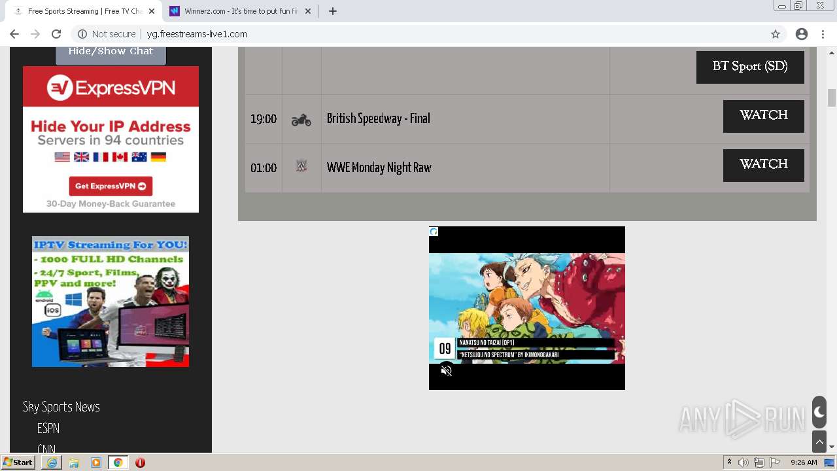
Task: Jump to top with up-arrow button
Action: click(819, 442)
